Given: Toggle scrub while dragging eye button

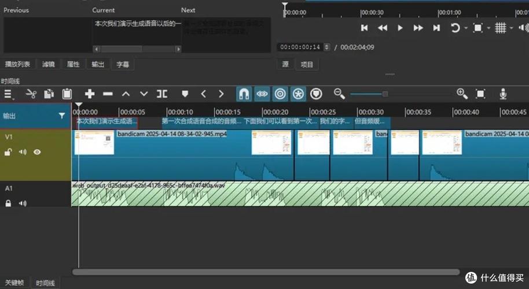Looking at the screenshot, I should 262,94.
